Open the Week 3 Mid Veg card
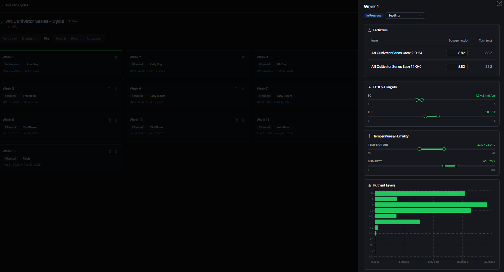 pos(306,65)
